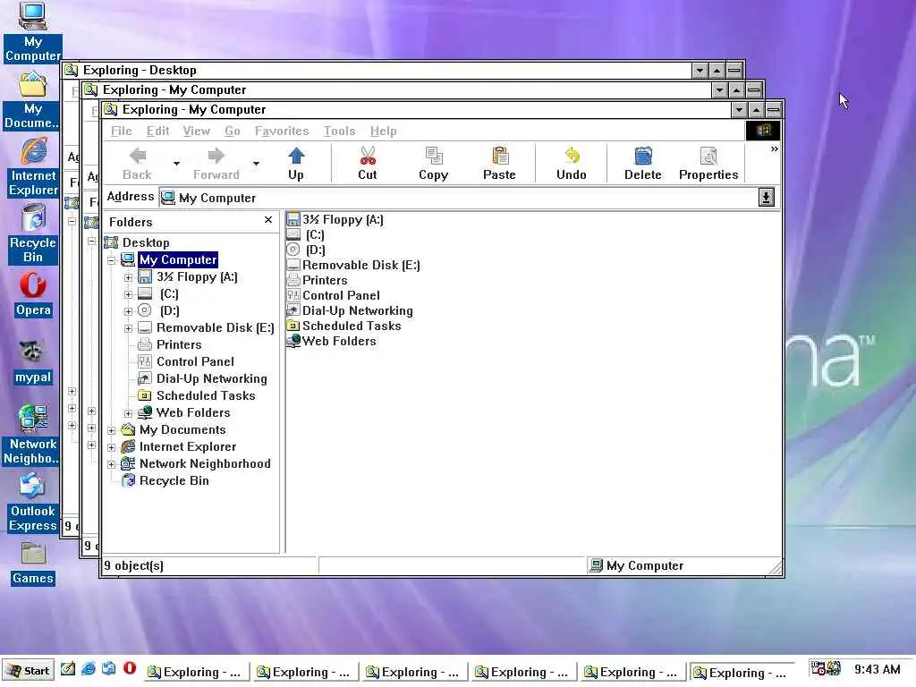The image size is (916, 687).
Task: Select the Opera desktop icon
Action: click(33, 295)
